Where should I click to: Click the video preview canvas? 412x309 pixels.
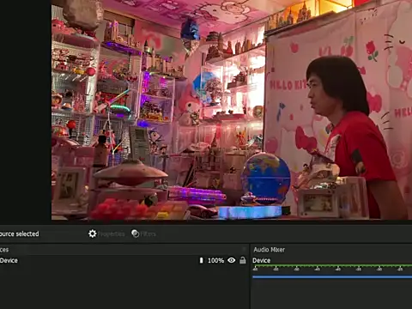pyautogui.click(x=232, y=110)
